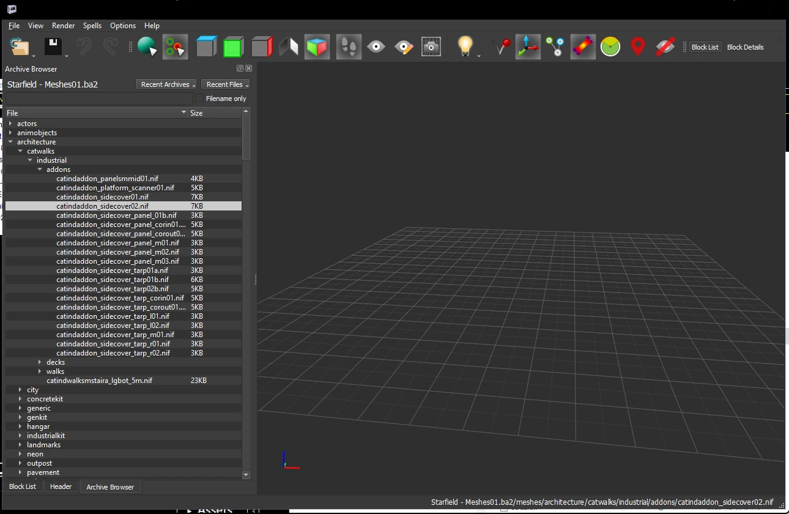
Task: Toggle show nodes icon
Action: click(555, 47)
